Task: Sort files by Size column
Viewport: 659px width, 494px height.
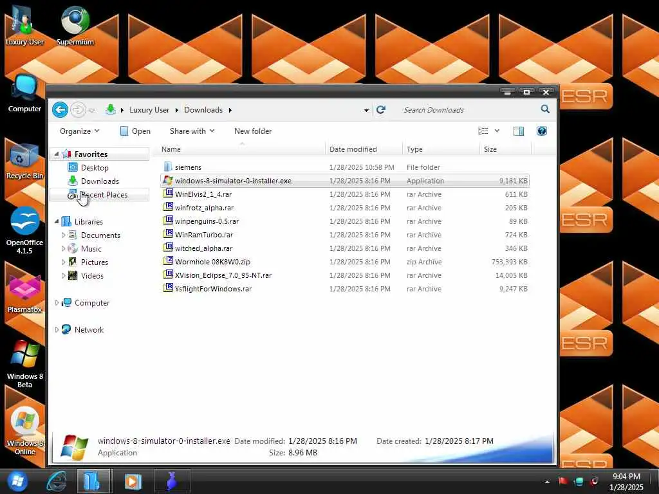Action: [x=506, y=149]
